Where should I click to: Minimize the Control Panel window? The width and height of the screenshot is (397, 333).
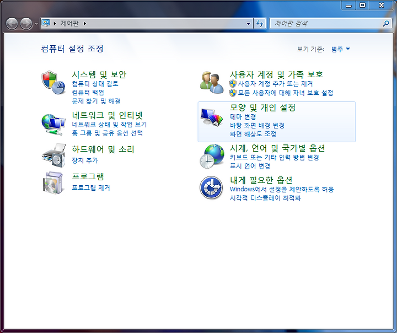(349, 5)
